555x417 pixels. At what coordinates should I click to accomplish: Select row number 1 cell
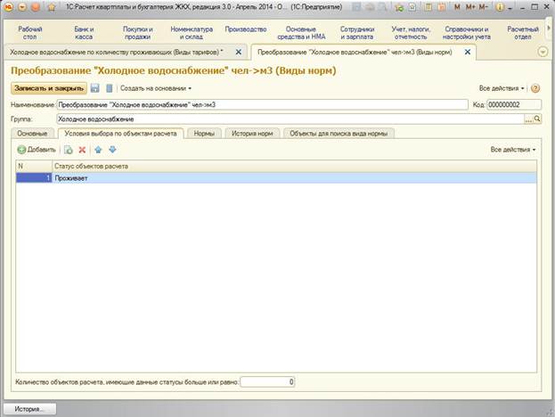click(34, 178)
